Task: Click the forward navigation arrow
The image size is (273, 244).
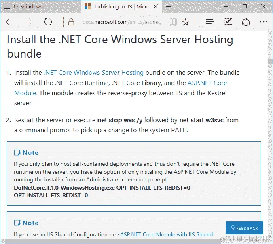Action: pyautogui.click(x=29, y=22)
